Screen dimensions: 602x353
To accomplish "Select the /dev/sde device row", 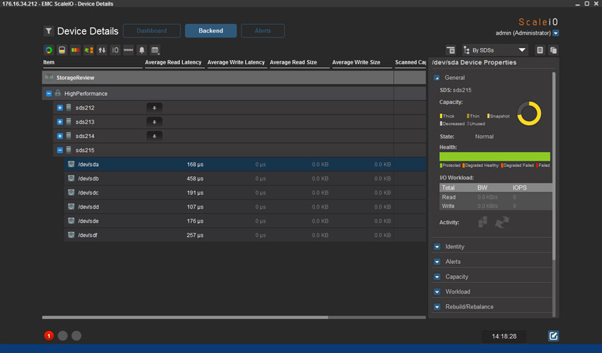I will (245, 221).
